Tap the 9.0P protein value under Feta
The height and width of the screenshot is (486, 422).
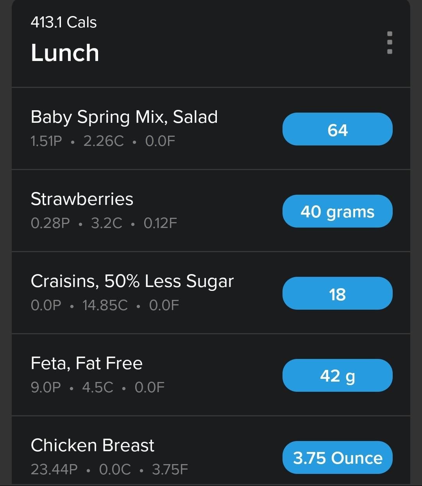[x=46, y=387]
